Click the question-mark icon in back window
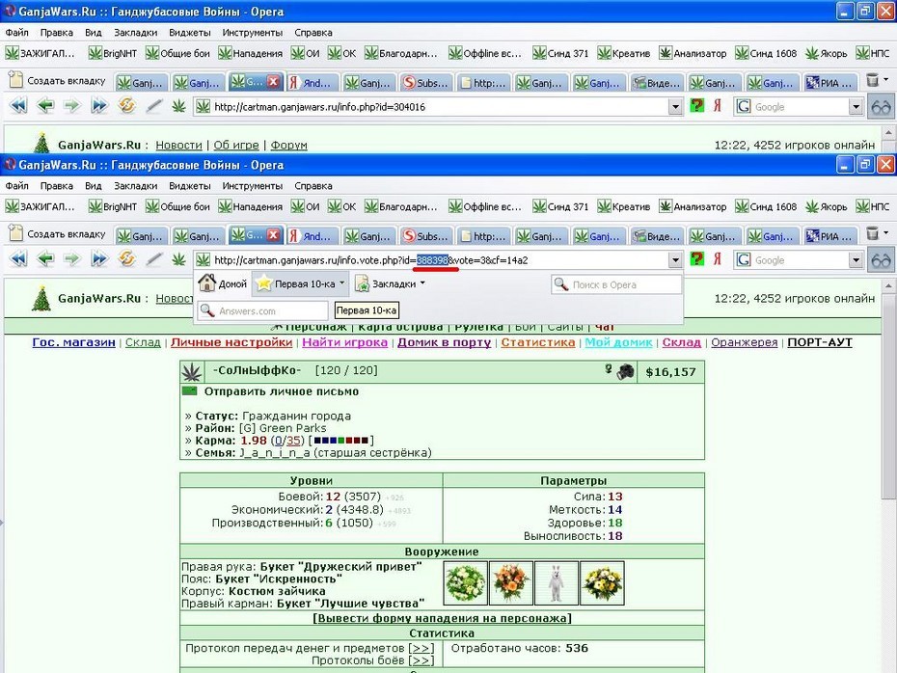Screen dimensions: 897x673 (696, 106)
